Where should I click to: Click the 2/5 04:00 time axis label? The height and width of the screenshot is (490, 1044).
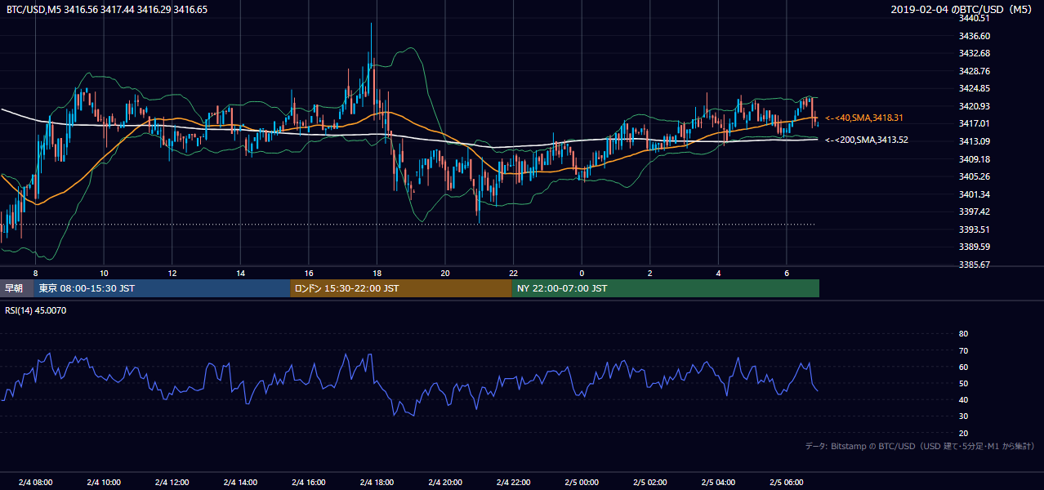tap(718, 482)
